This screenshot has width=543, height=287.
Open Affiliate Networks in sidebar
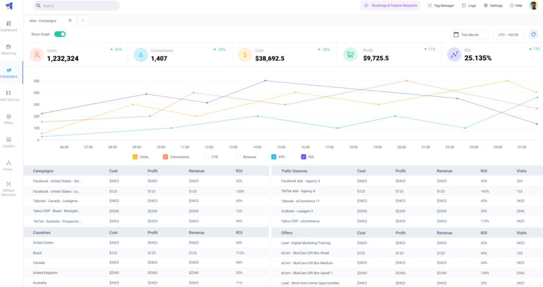[x=8, y=189]
